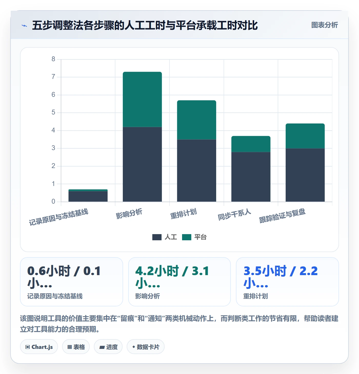Click the 影响分析 x-axis label
This screenshot has width=359, height=374.
click(x=129, y=214)
